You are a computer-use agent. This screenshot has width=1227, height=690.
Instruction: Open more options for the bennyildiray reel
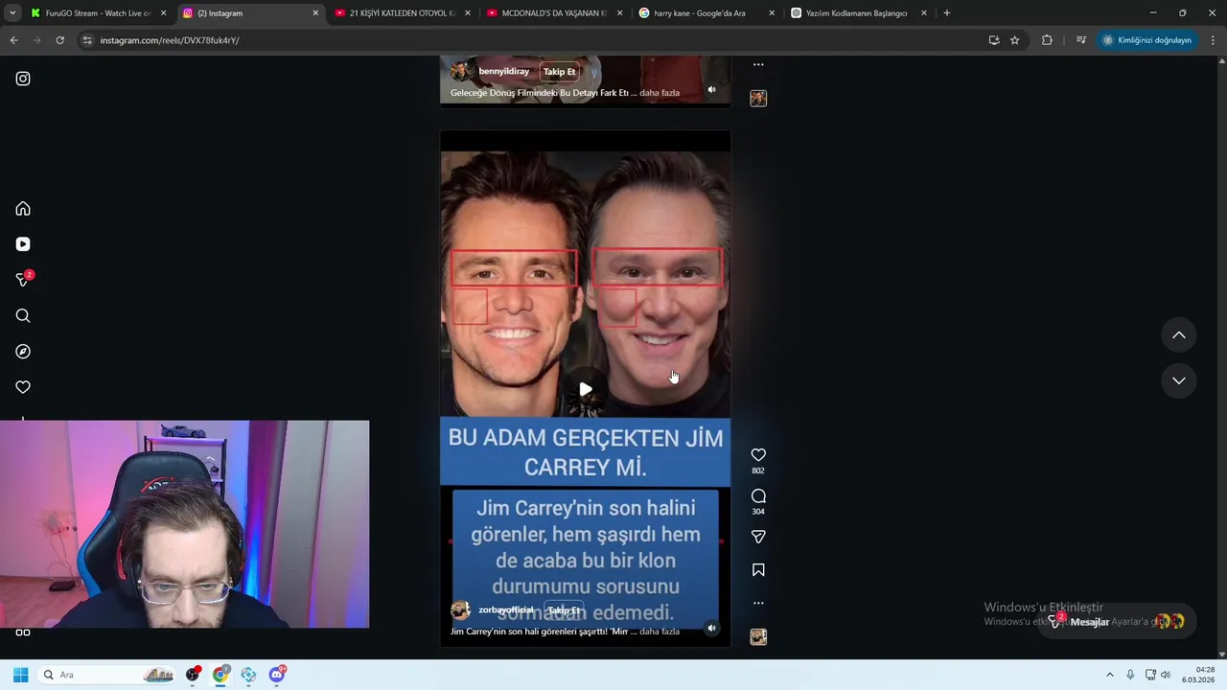[758, 64]
